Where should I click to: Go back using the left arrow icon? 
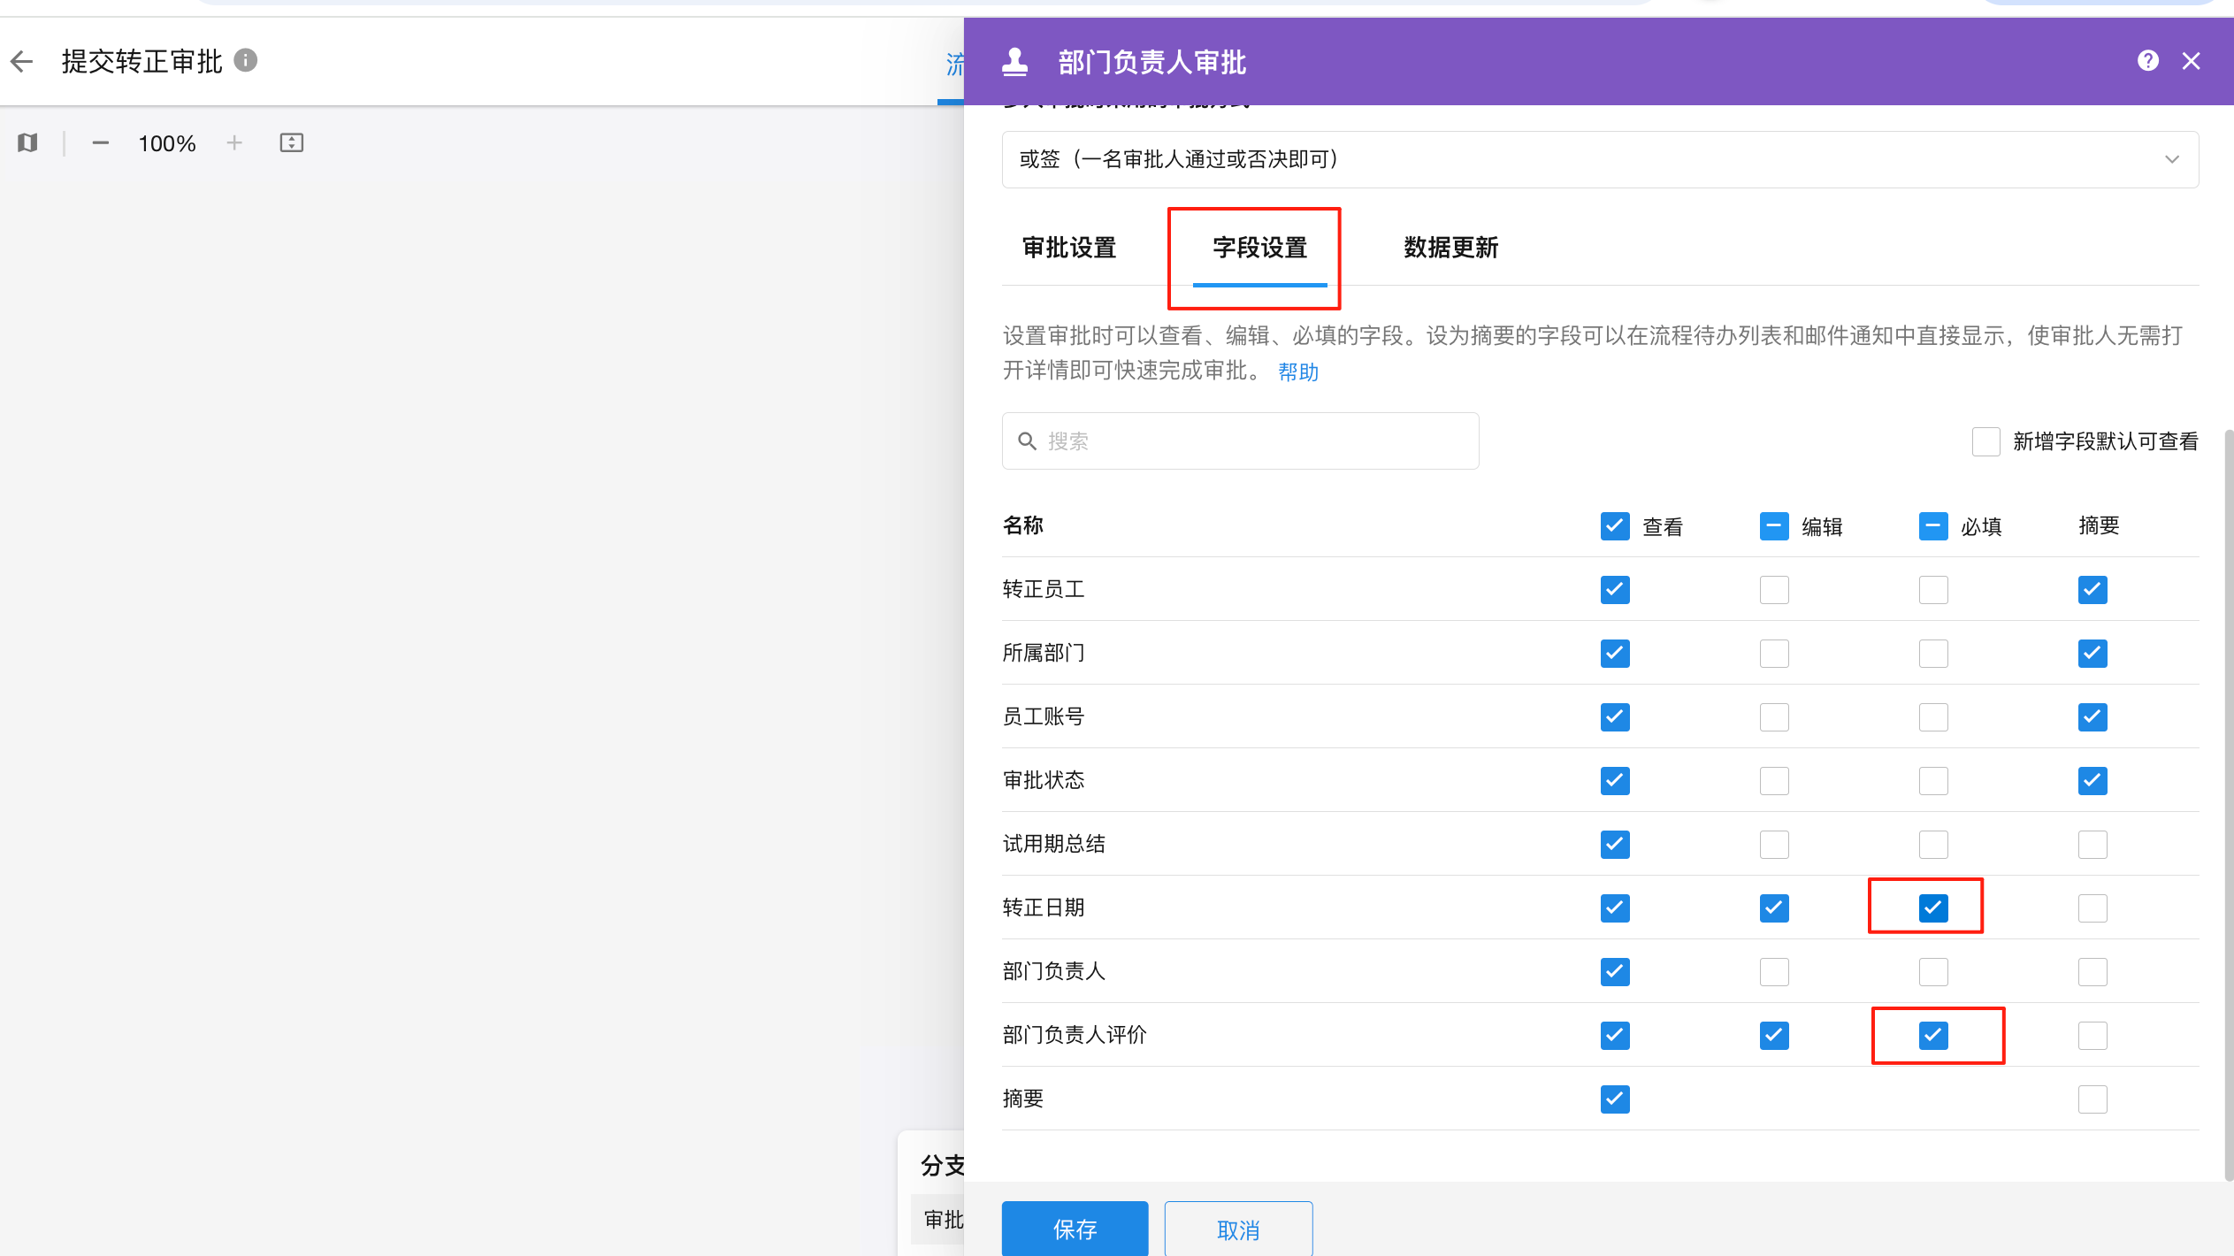(x=22, y=61)
